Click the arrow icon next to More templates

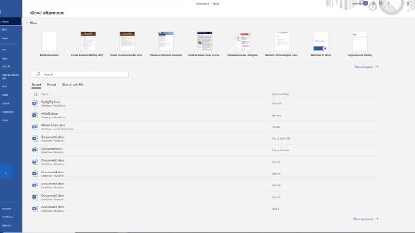[377, 67]
